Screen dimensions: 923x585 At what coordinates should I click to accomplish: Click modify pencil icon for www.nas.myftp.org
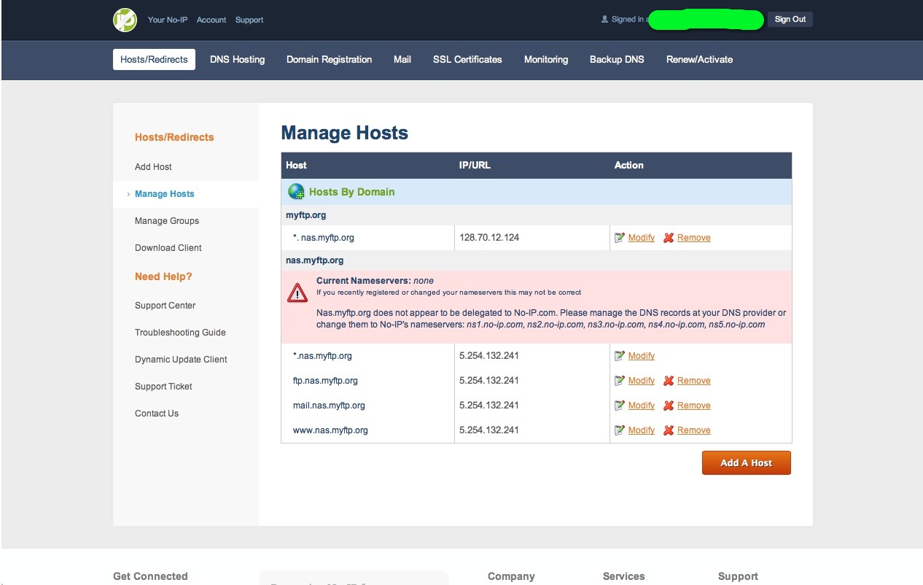point(620,430)
